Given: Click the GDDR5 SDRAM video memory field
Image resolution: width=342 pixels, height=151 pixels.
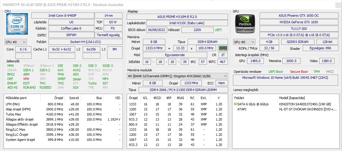Looking at the screenshot, I should (x=298, y=42).
